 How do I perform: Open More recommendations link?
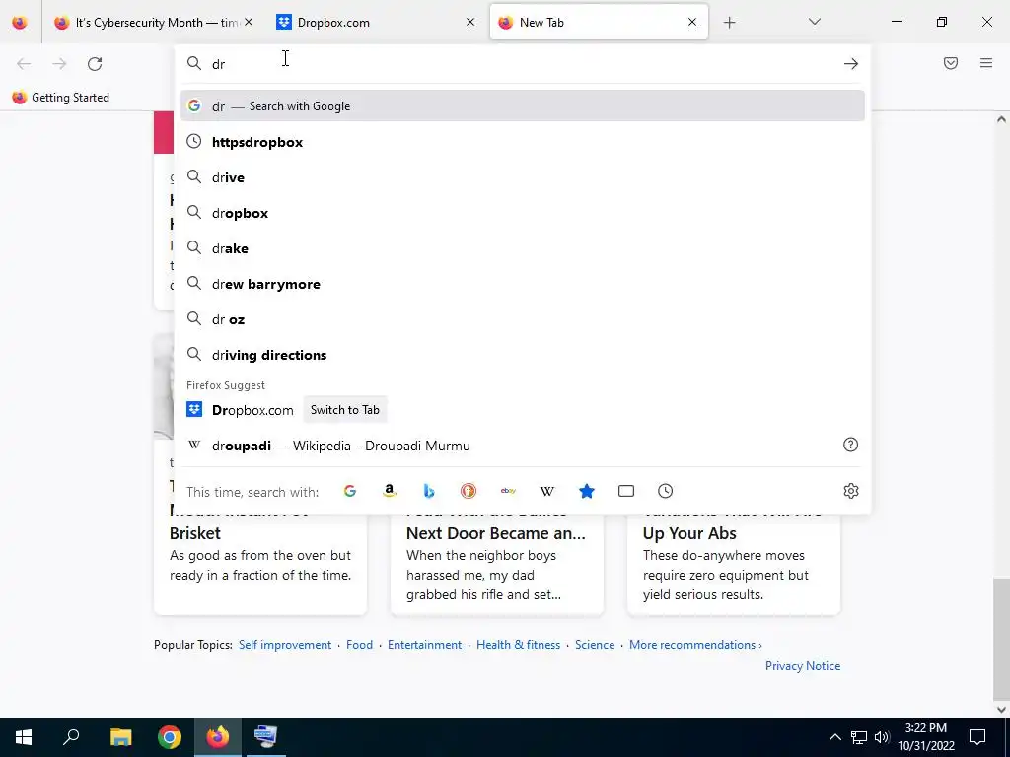(695, 645)
